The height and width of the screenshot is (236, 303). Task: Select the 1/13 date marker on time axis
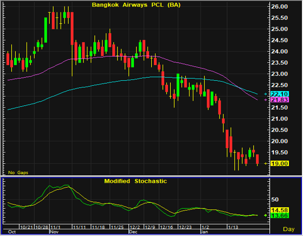coord(233,227)
